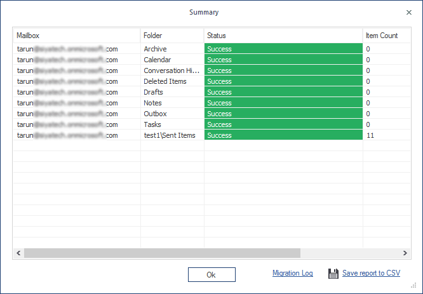423x294 pixels.
Task: Click the horizontal scrollbar thumb
Action: pyautogui.click(x=162, y=253)
